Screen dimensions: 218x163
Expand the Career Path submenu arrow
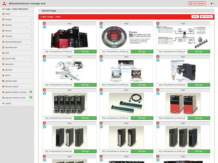tap(32, 58)
